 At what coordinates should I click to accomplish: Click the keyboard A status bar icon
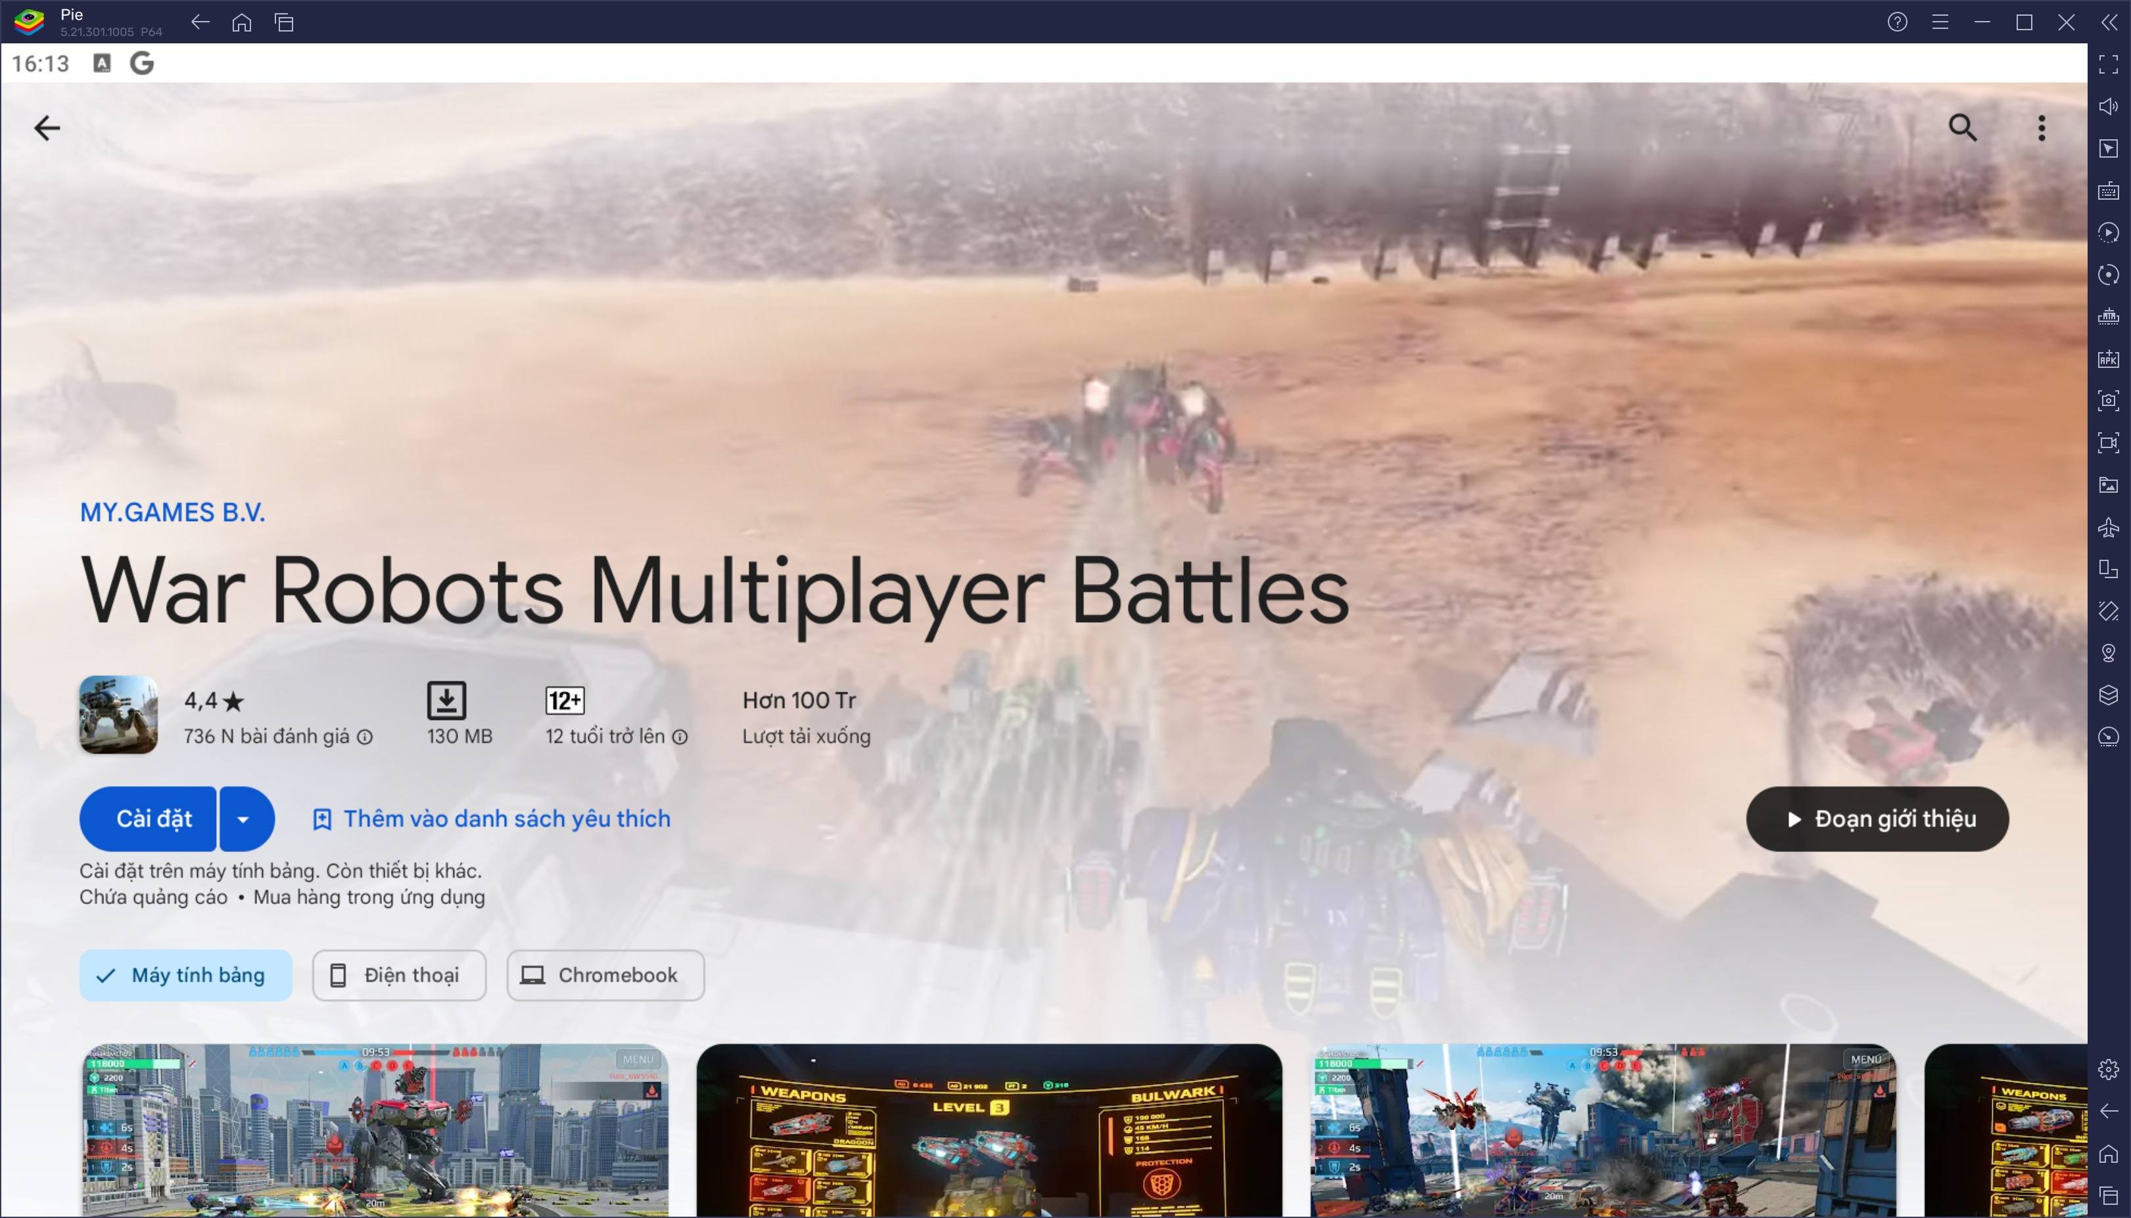[101, 64]
